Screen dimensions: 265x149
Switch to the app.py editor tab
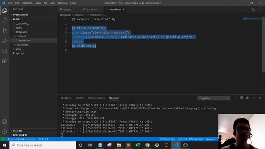67,9
